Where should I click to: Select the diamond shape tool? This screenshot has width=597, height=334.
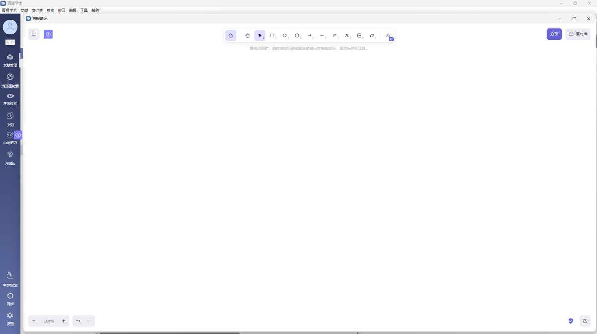pos(285,35)
